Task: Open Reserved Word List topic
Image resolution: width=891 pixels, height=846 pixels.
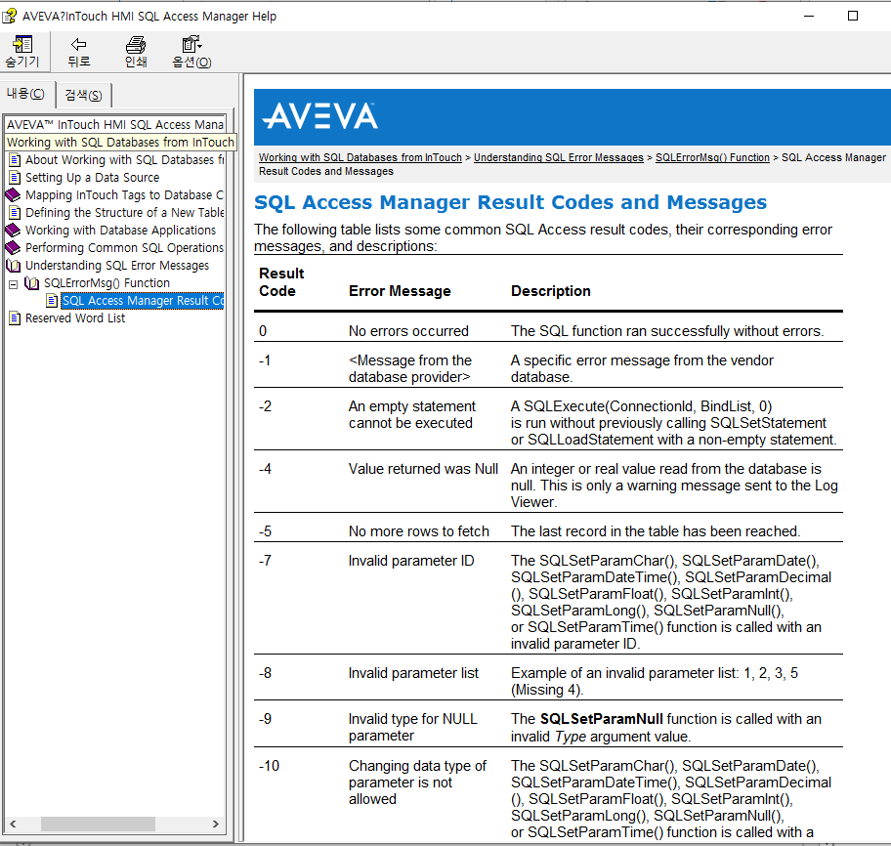Action: 75,318
